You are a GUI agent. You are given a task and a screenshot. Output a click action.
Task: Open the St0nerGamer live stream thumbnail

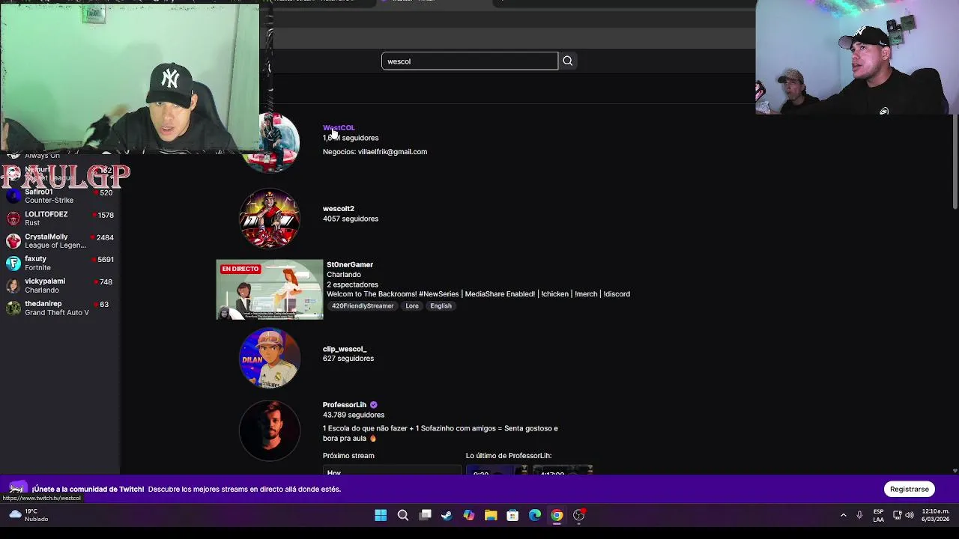269,290
